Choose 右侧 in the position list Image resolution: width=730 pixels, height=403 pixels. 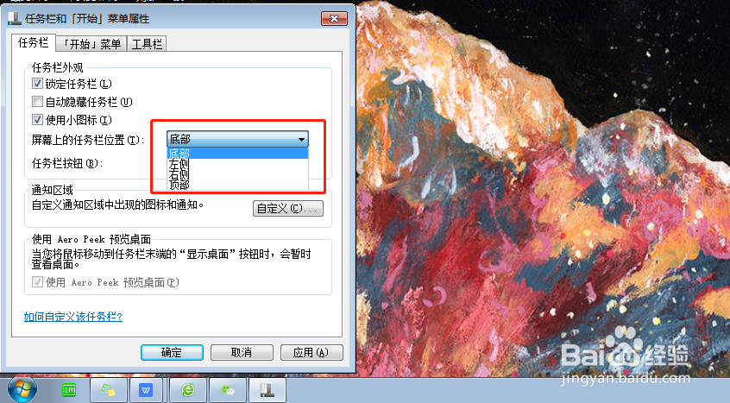(x=237, y=174)
